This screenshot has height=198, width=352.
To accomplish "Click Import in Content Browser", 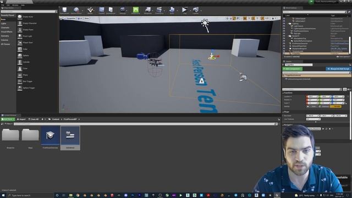I will [21, 119].
